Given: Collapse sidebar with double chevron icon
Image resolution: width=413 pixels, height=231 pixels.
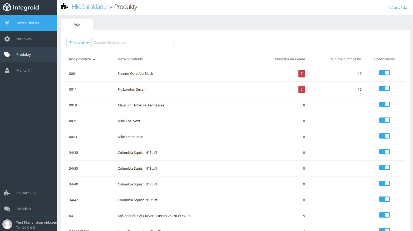Looking at the screenshot, I should click(x=7, y=23).
